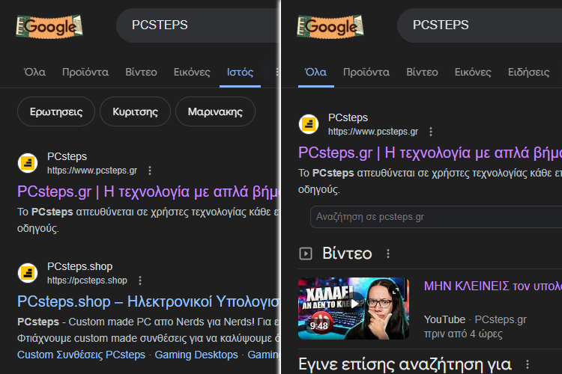This screenshot has width=562, height=374.
Task: Click the search box with PCSTEPS in right window
Action: point(480,25)
